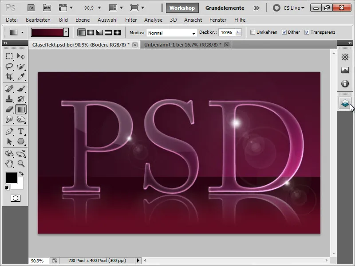The height and width of the screenshot is (266, 355).
Task: Select the History Brush tool
Action: tap(21, 99)
